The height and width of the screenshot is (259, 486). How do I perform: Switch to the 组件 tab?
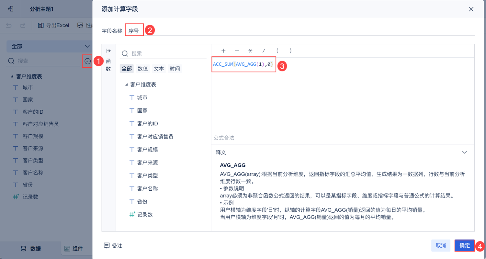point(74,249)
